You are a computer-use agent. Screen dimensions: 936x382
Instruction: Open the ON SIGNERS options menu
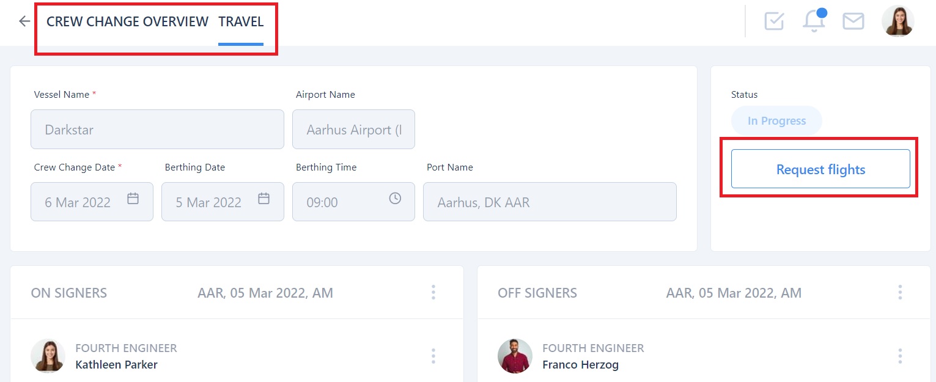(x=433, y=292)
